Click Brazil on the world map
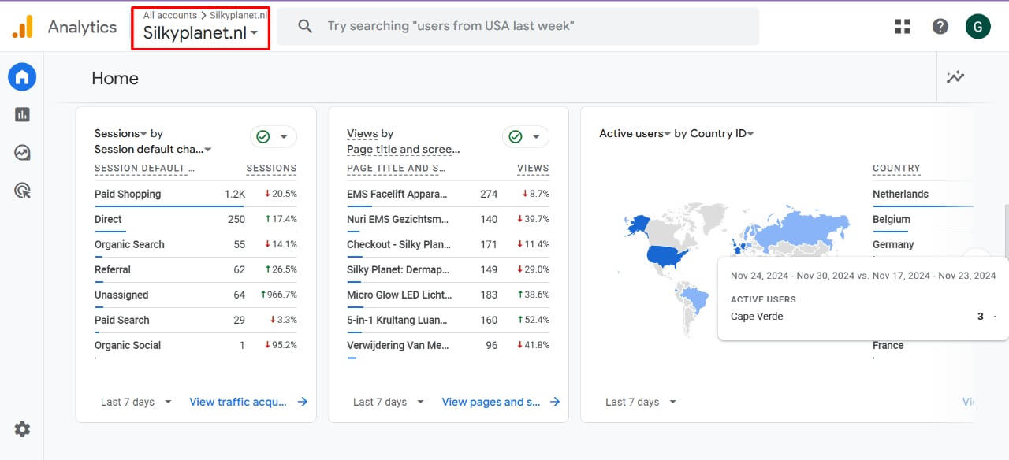The width and height of the screenshot is (1009, 460). 694,299
